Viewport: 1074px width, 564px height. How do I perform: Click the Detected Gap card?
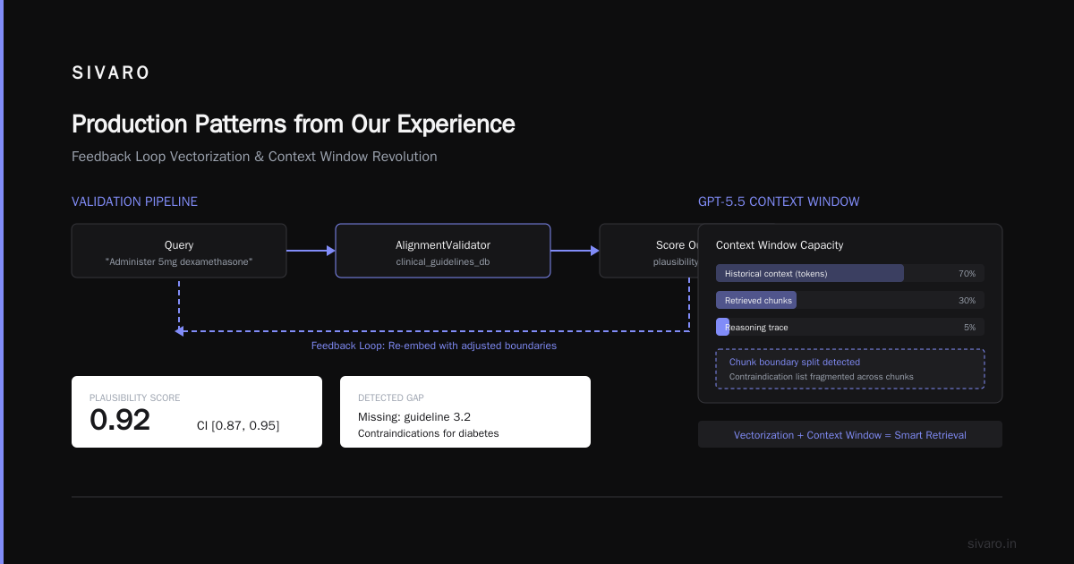click(x=465, y=412)
